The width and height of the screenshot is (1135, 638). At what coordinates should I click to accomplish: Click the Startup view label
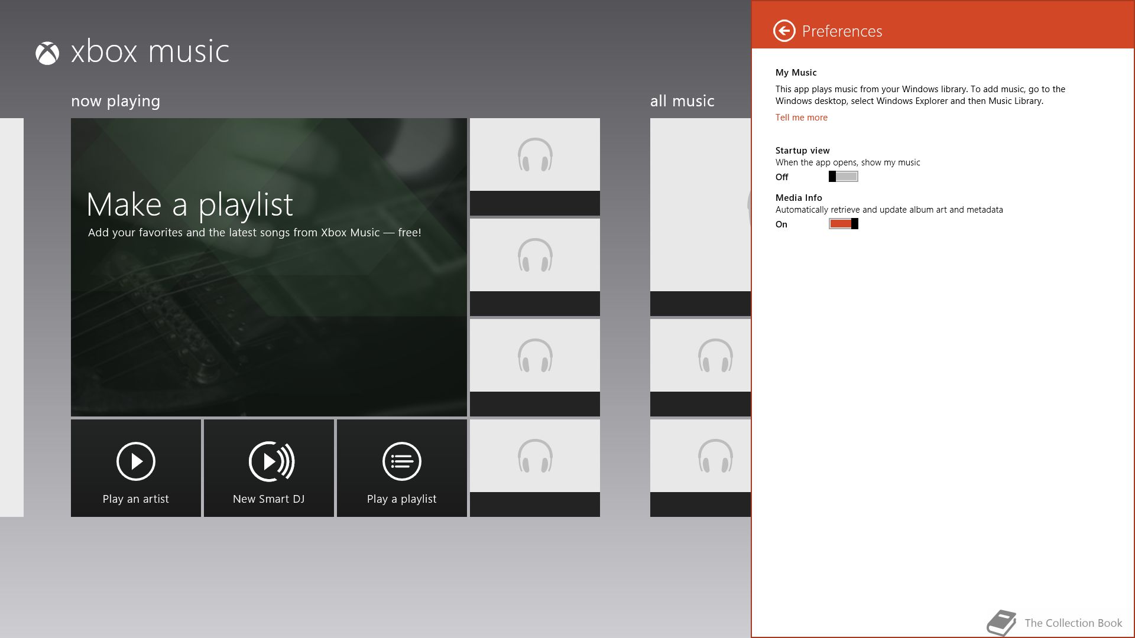pyautogui.click(x=803, y=151)
